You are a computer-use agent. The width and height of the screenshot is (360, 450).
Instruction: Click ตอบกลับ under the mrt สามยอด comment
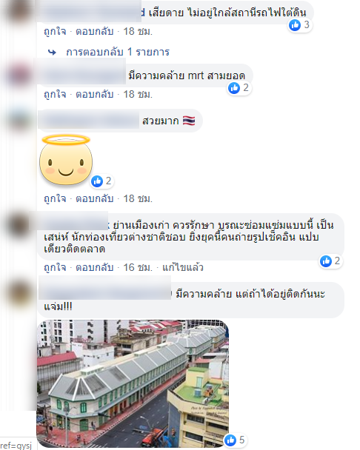[x=95, y=94]
